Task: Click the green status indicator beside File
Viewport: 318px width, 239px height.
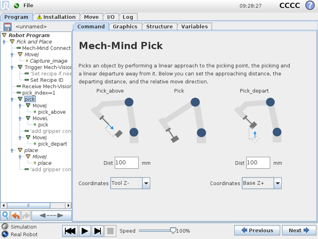Action: pos(17,6)
